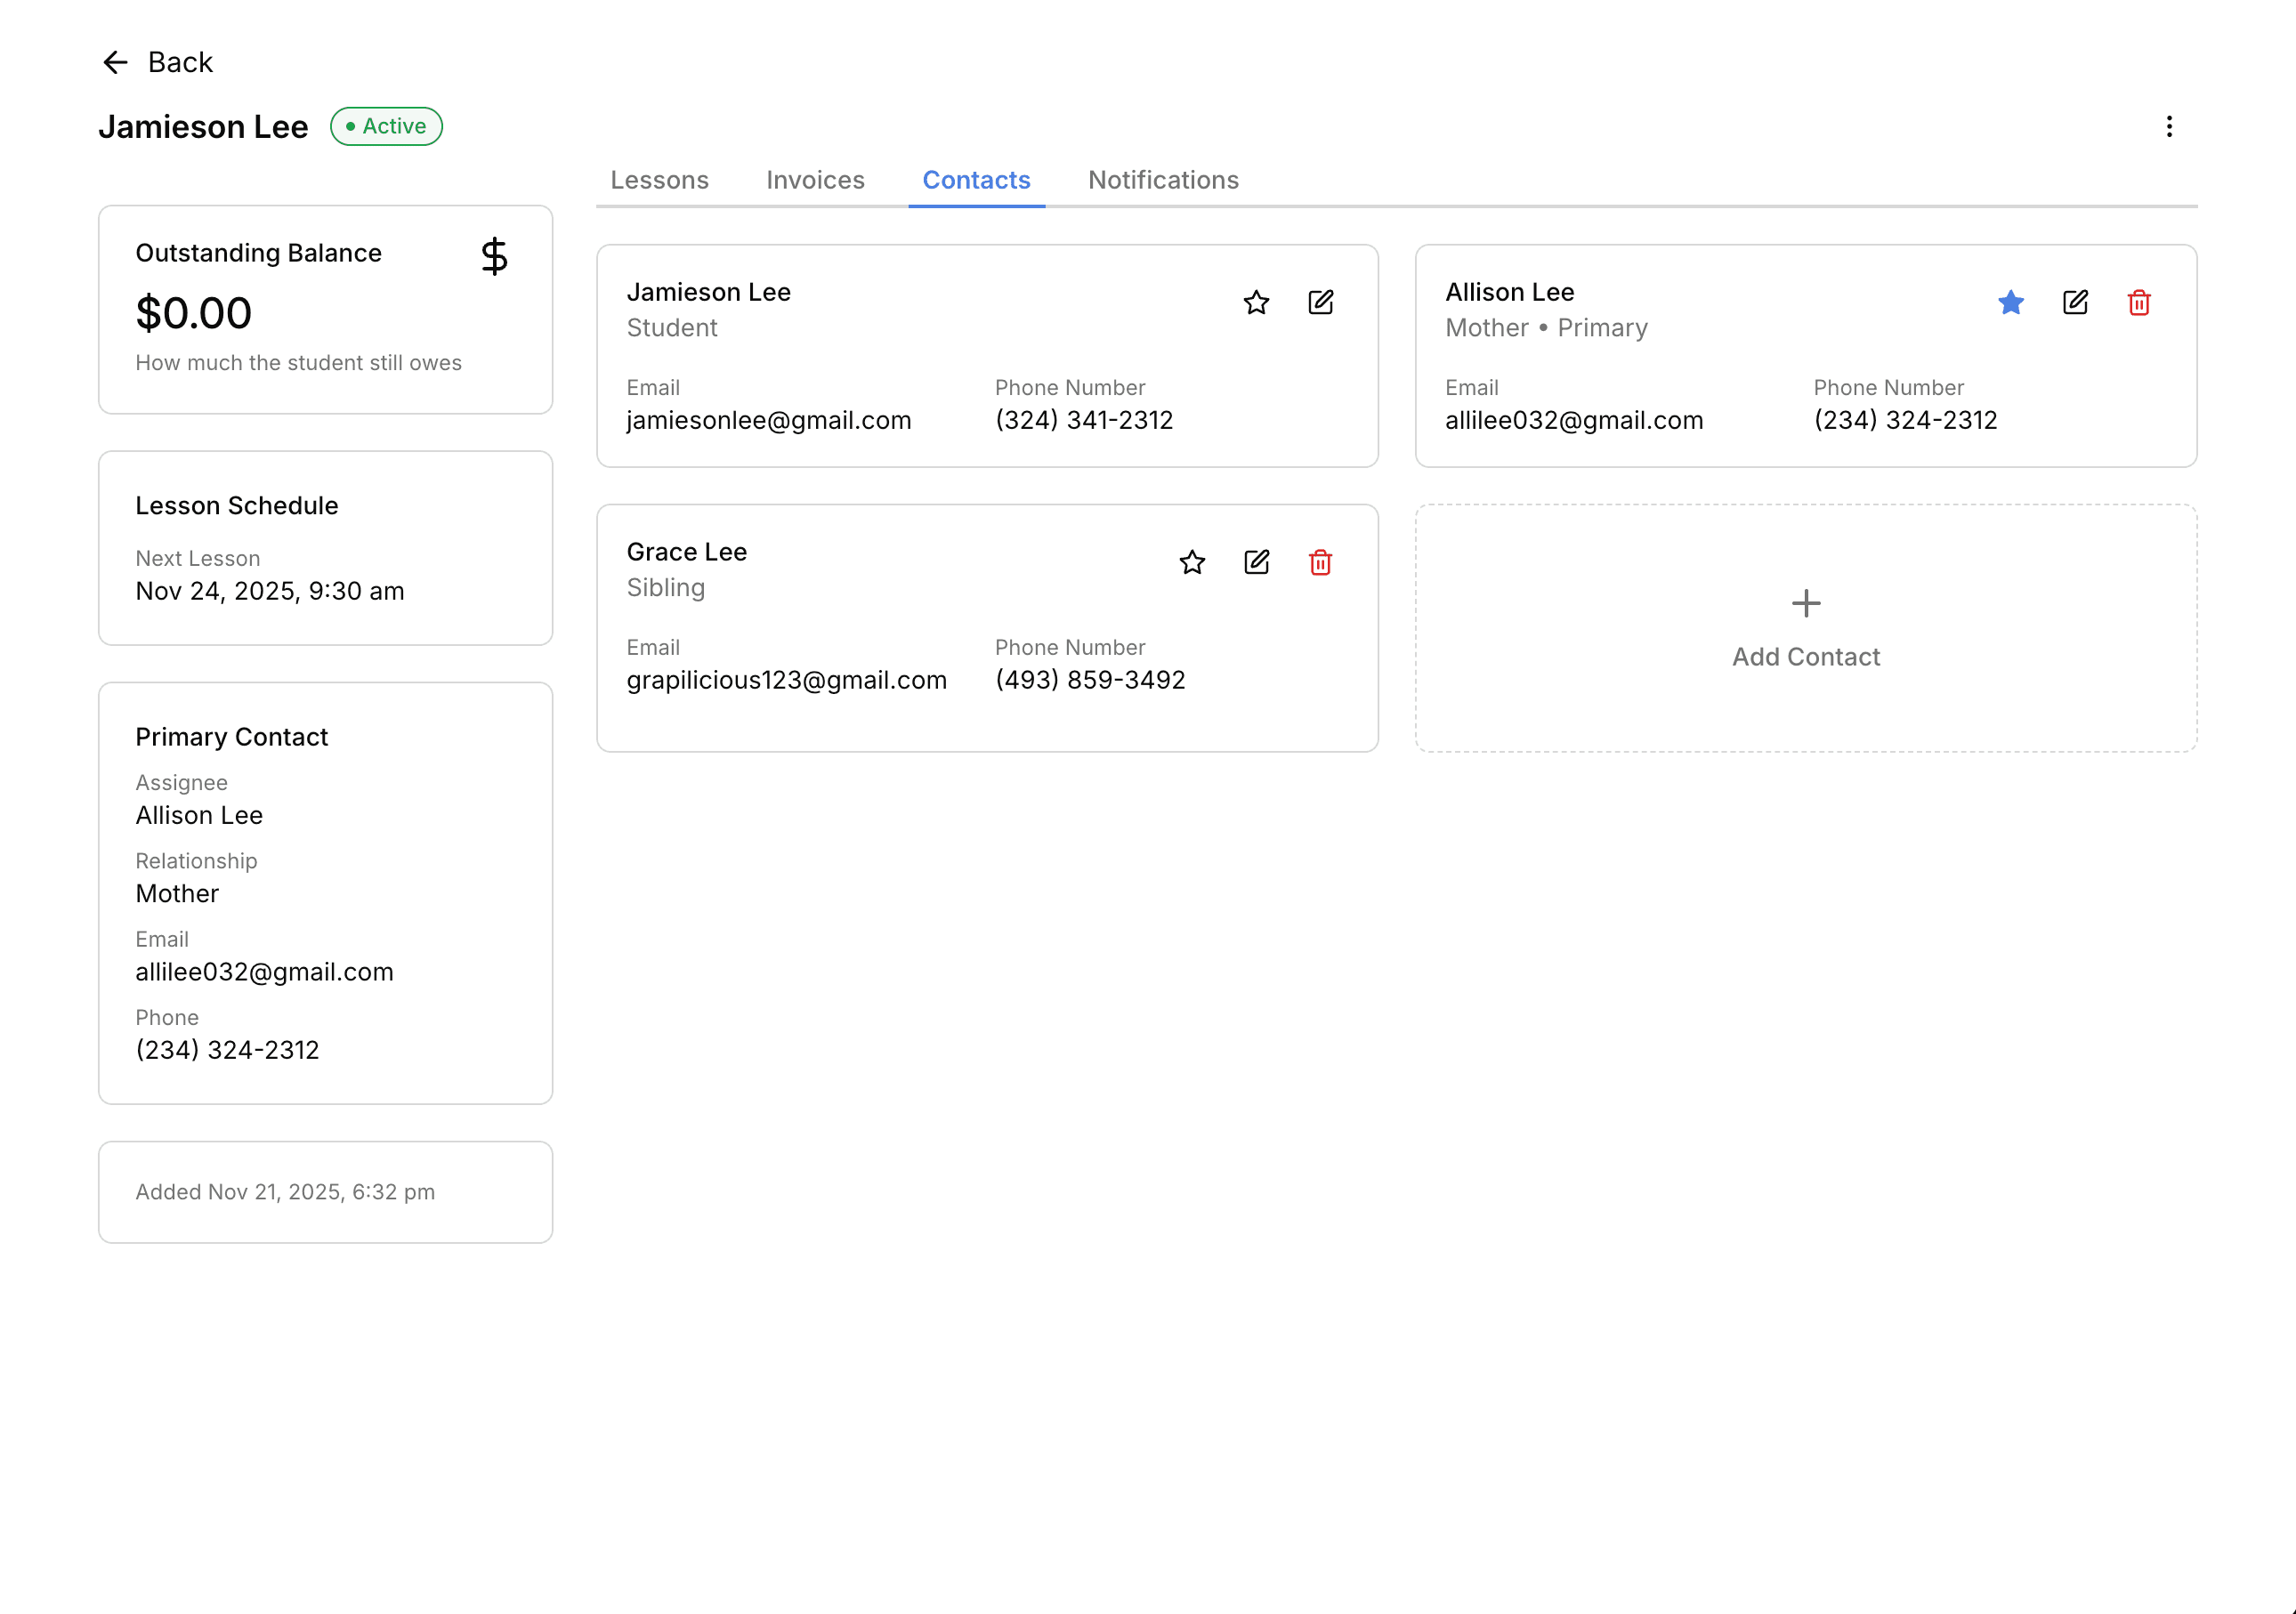This screenshot has width=2296, height=1614.
Task: Edit the Jamieson Lee contact card
Action: [x=1321, y=302]
